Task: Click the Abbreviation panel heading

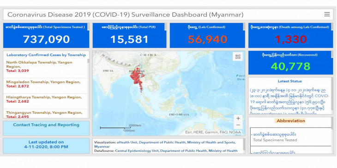Action: [x=291, y=121]
